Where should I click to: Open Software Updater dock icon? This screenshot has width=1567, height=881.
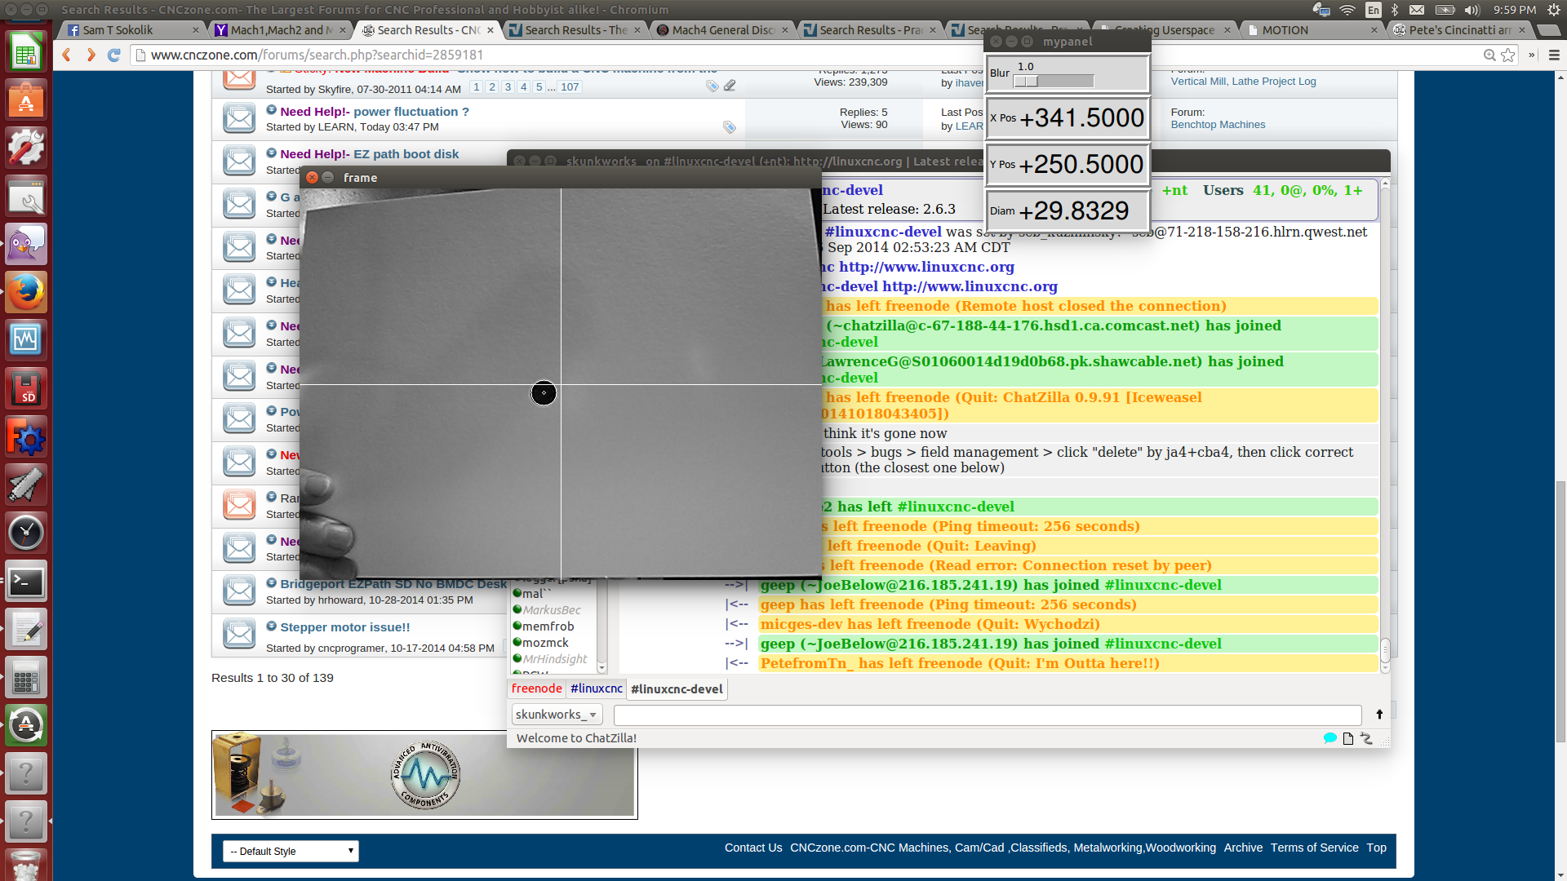coord(26,725)
